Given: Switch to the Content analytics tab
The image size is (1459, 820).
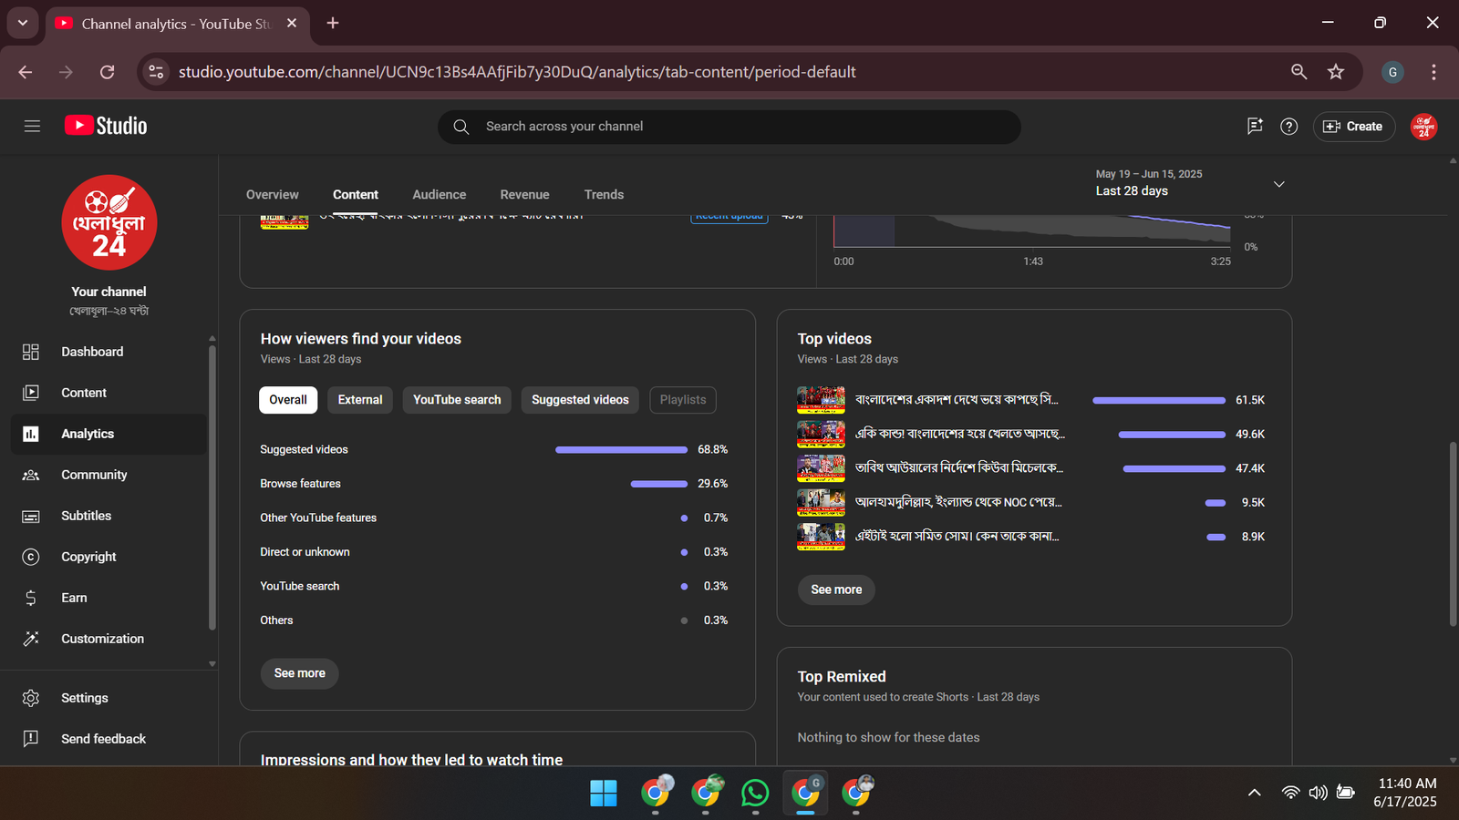Looking at the screenshot, I should (x=356, y=195).
